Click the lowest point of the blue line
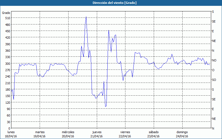 pyautogui.click(x=105, y=106)
